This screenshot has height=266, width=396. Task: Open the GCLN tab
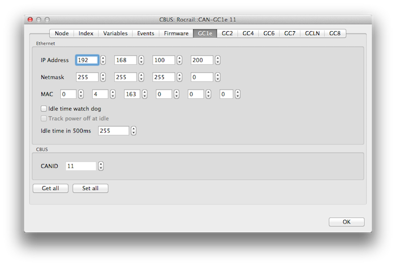pos(312,33)
